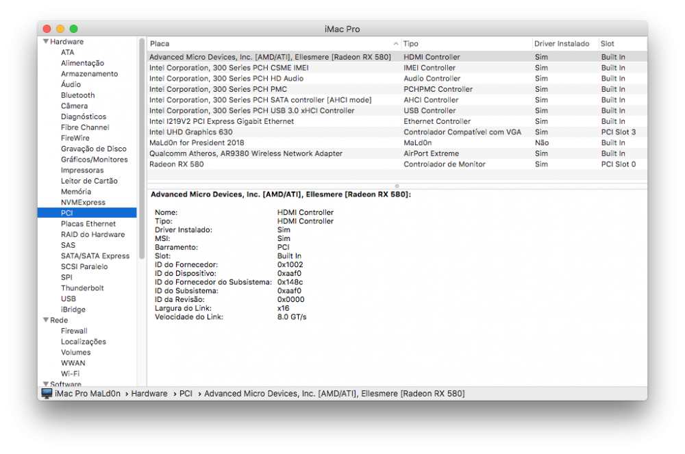Select the highlighted PCI sidebar item

(x=87, y=212)
